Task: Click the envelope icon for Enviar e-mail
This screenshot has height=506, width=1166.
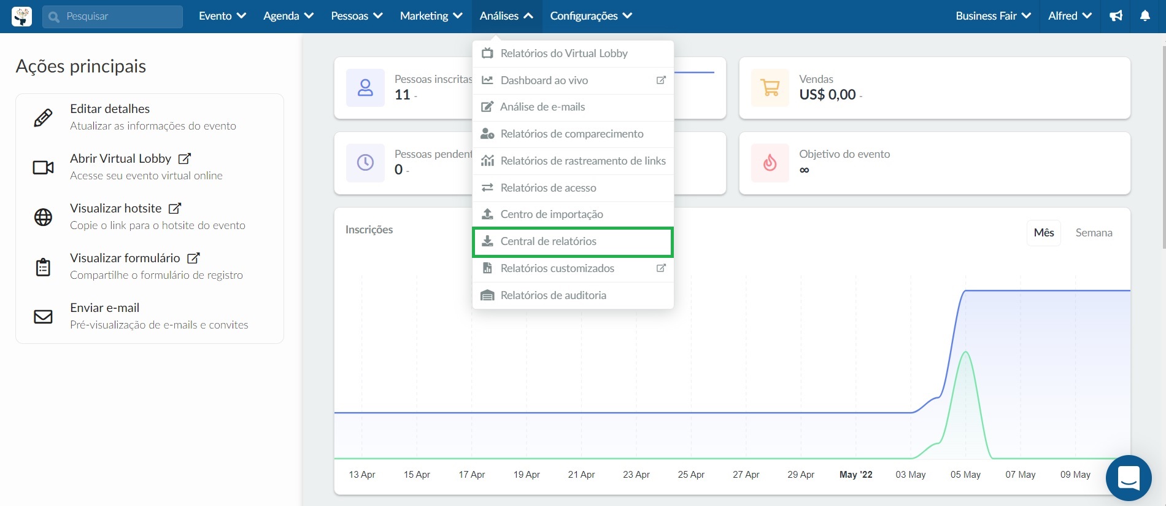Action: 43,317
